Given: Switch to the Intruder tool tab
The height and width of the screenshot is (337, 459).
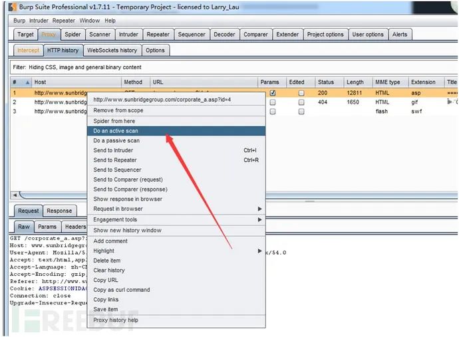Looking at the screenshot, I should point(128,35).
